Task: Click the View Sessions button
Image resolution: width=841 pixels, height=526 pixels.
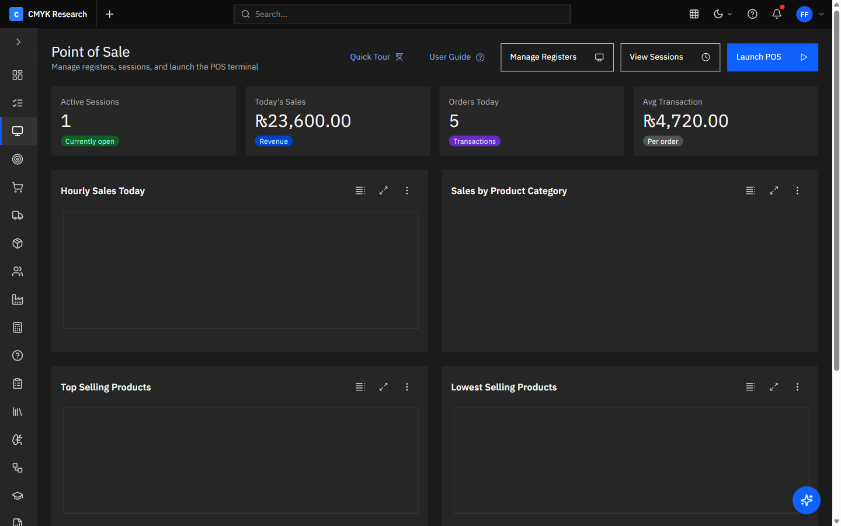Action: 670,57
